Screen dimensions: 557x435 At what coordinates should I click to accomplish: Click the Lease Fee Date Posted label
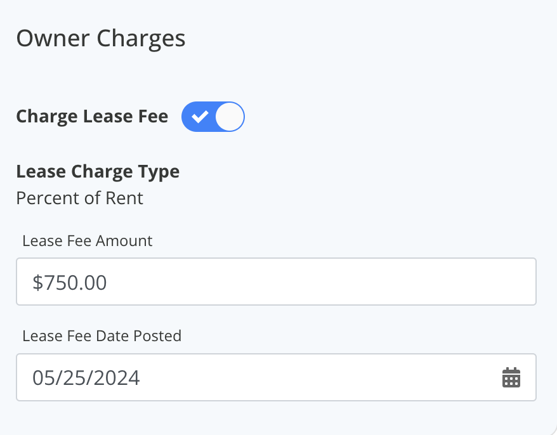pos(102,336)
